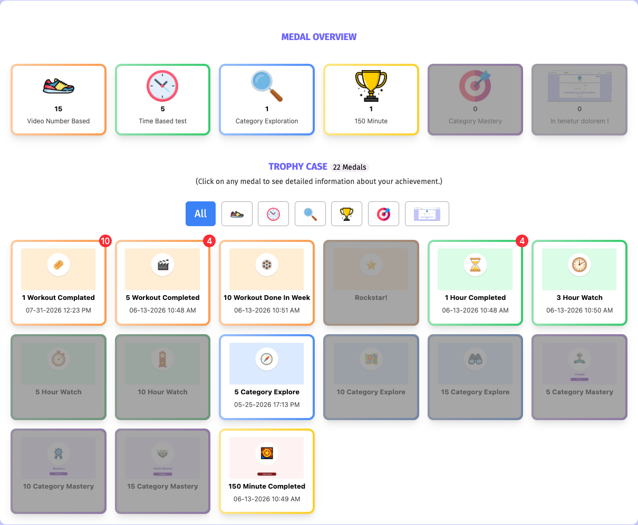Open the 10 Workout Done In Week medal
Image resolution: width=638 pixels, height=525 pixels.
pyautogui.click(x=267, y=283)
